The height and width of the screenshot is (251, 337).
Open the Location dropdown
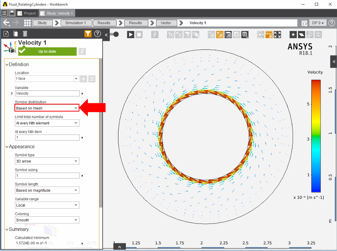pos(76,79)
